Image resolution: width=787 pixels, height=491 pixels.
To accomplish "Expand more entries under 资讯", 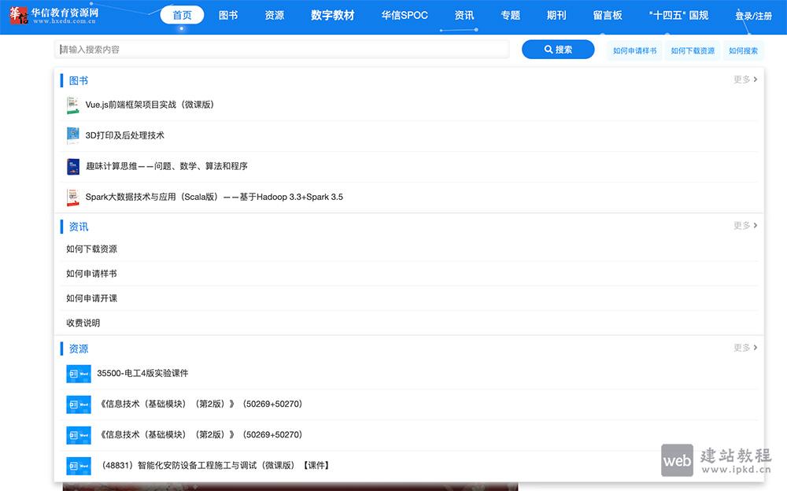I will tap(745, 225).
